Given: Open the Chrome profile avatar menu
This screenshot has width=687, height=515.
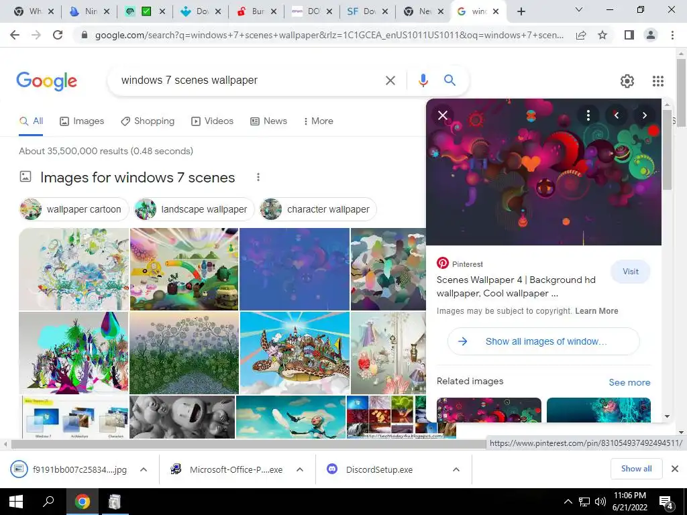Looking at the screenshot, I should pos(651,35).
